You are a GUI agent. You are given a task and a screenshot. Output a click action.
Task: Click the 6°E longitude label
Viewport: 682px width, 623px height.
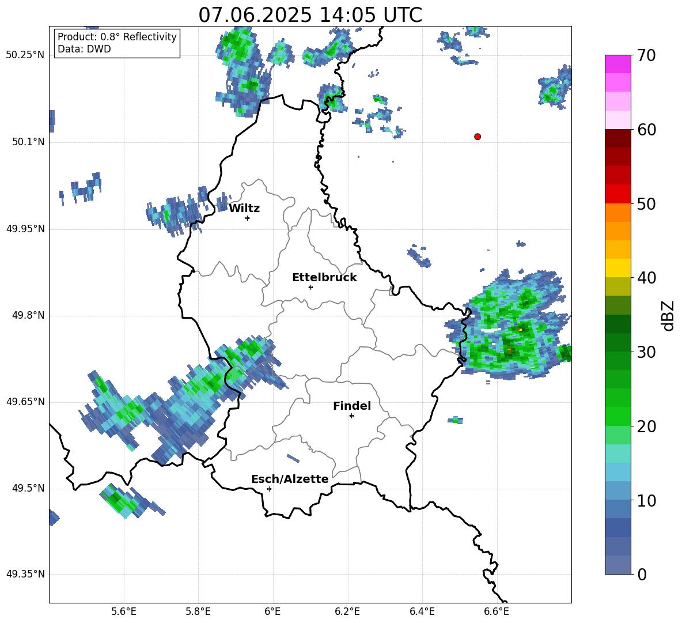(x=272, y=611)
